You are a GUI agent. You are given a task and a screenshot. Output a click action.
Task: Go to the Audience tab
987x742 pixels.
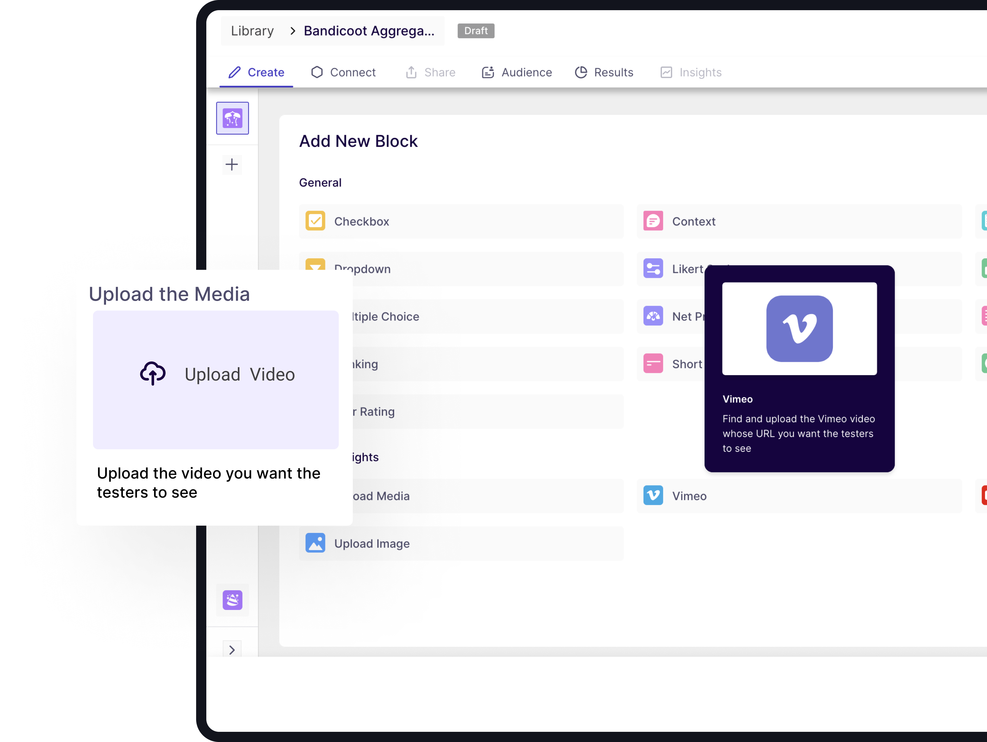[517, 72]
